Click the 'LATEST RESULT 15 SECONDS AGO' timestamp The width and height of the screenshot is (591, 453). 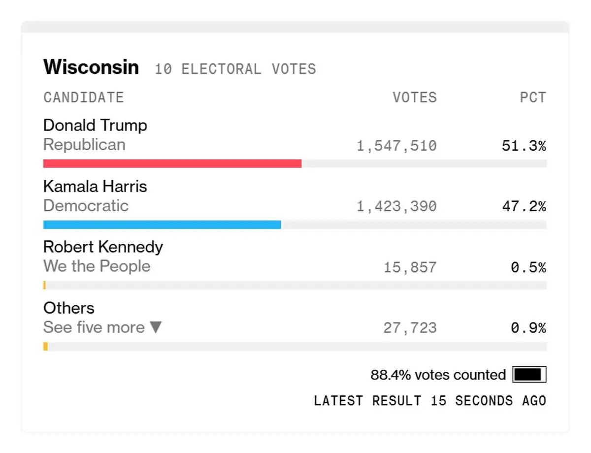tap(430, 401)
